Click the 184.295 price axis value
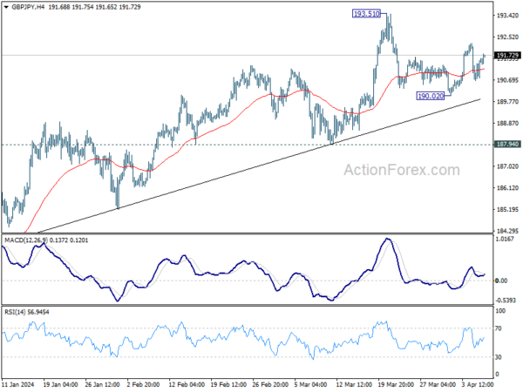 pyautogui.click(x=507, y=231)
